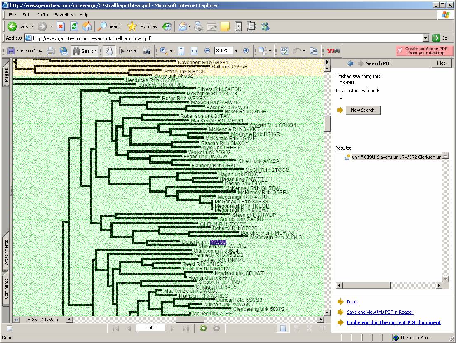Click the New Search button
456x343 pixels.
click(363, 110)
